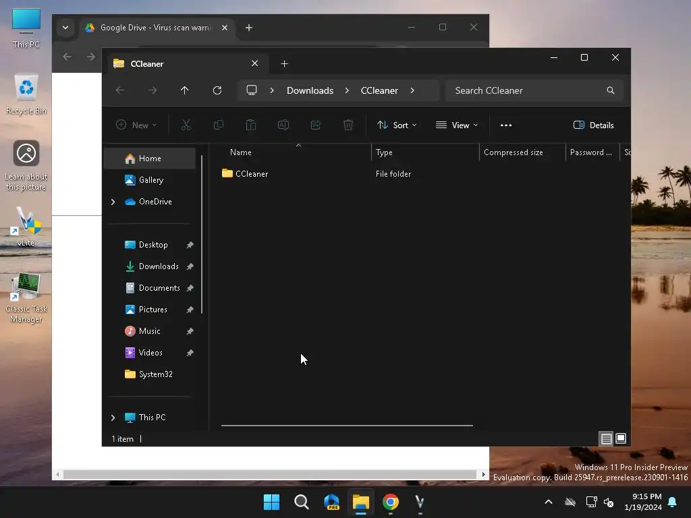This screenshot has height=518, width=691.
Task: Select the Learn about this picture icon
Action: (x=26, y=166)
